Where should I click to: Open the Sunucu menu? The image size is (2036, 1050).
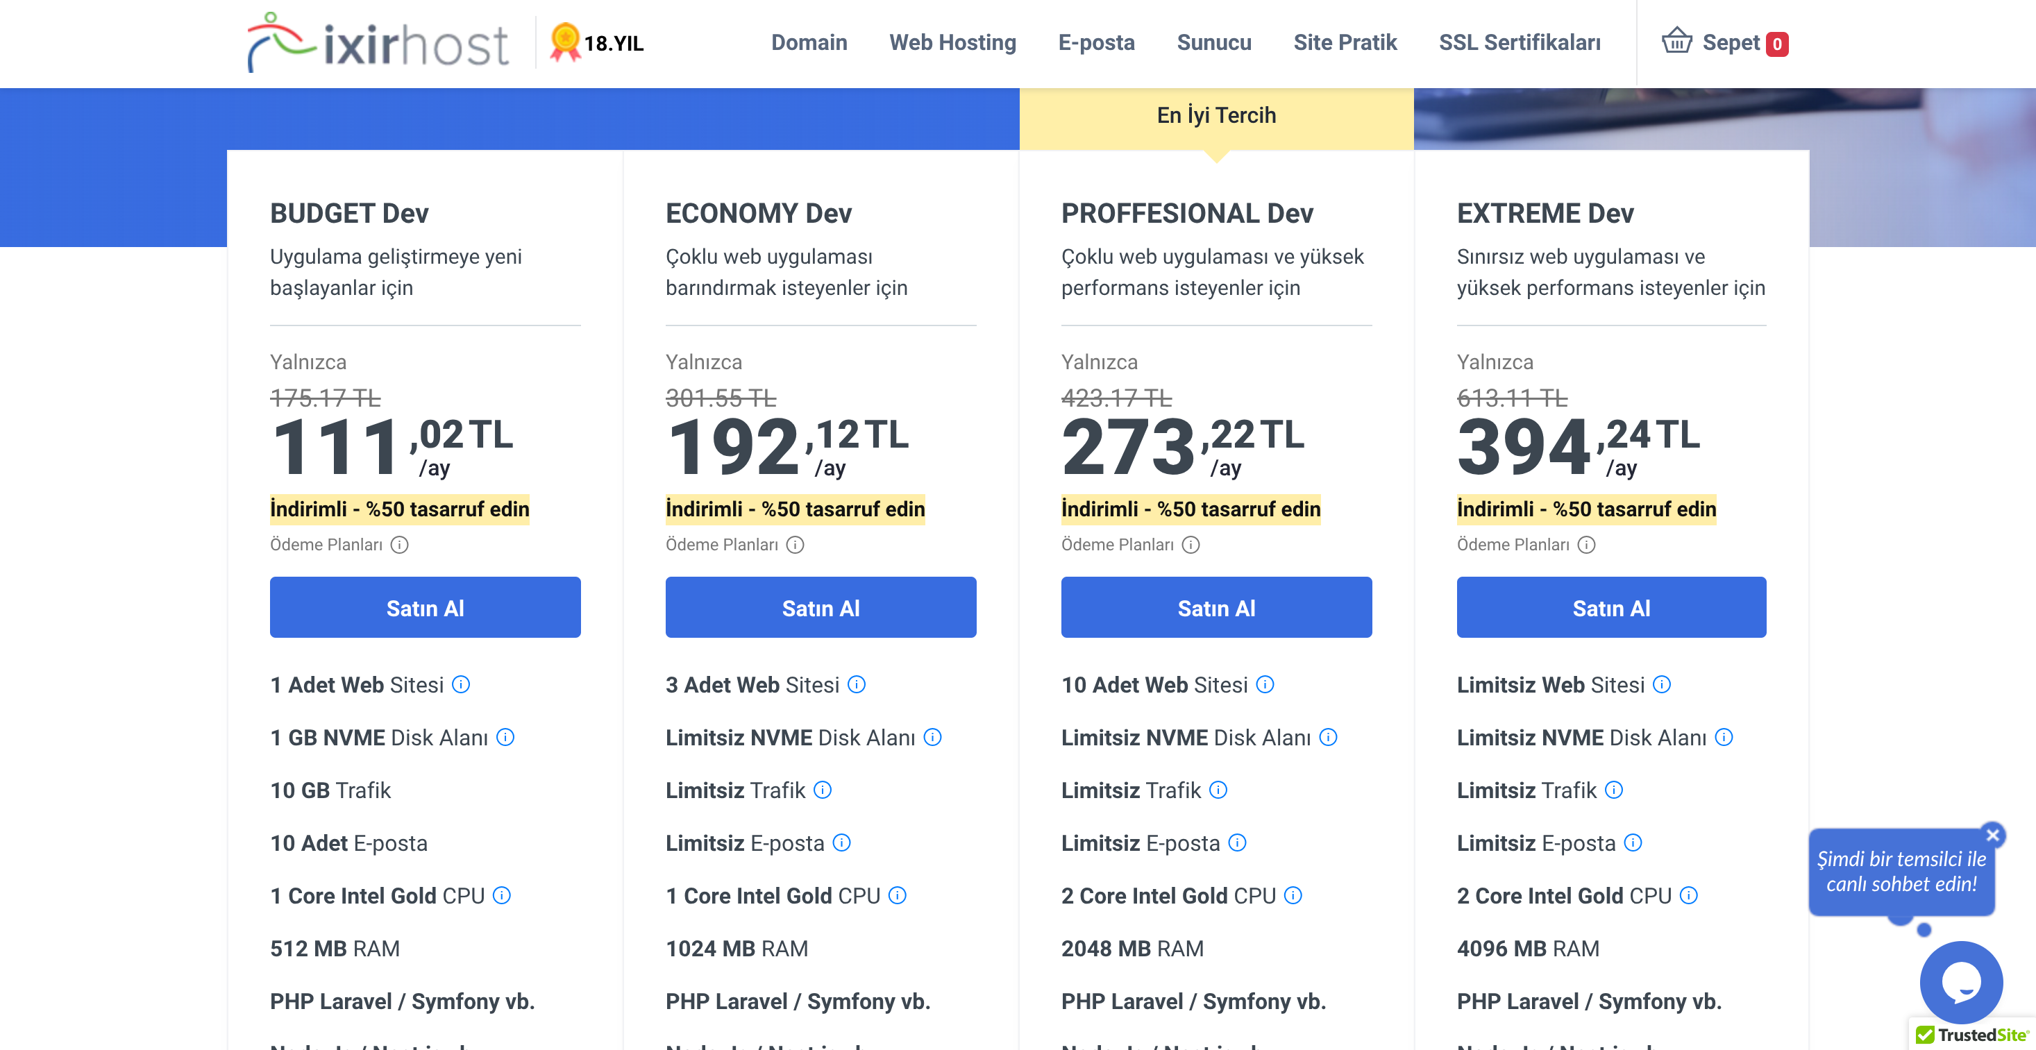[1213, 42]
